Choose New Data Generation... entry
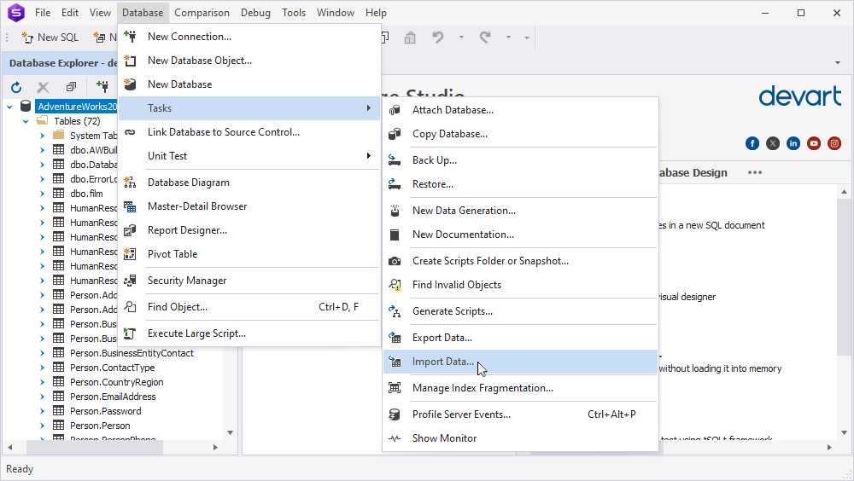Screen dimensions: 854x481 tap(520, 211)
